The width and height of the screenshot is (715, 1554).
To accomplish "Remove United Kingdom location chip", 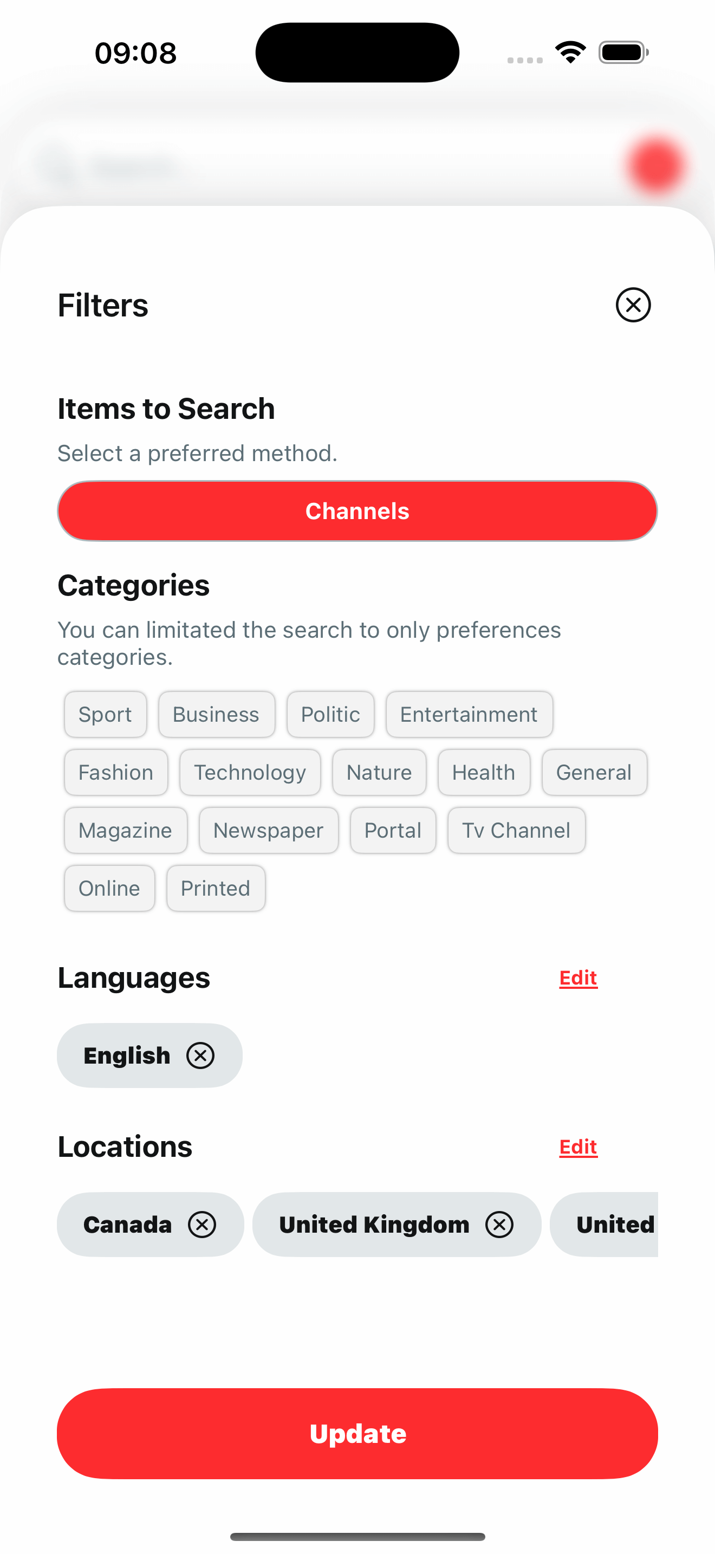I will coord(499,1225).
